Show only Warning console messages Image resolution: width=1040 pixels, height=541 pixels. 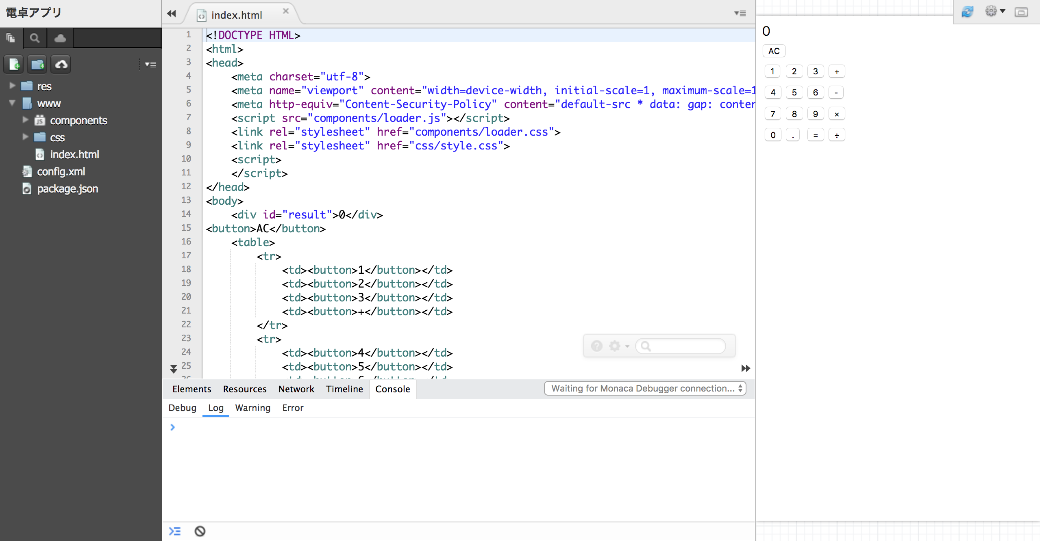[x=252, y=408]
